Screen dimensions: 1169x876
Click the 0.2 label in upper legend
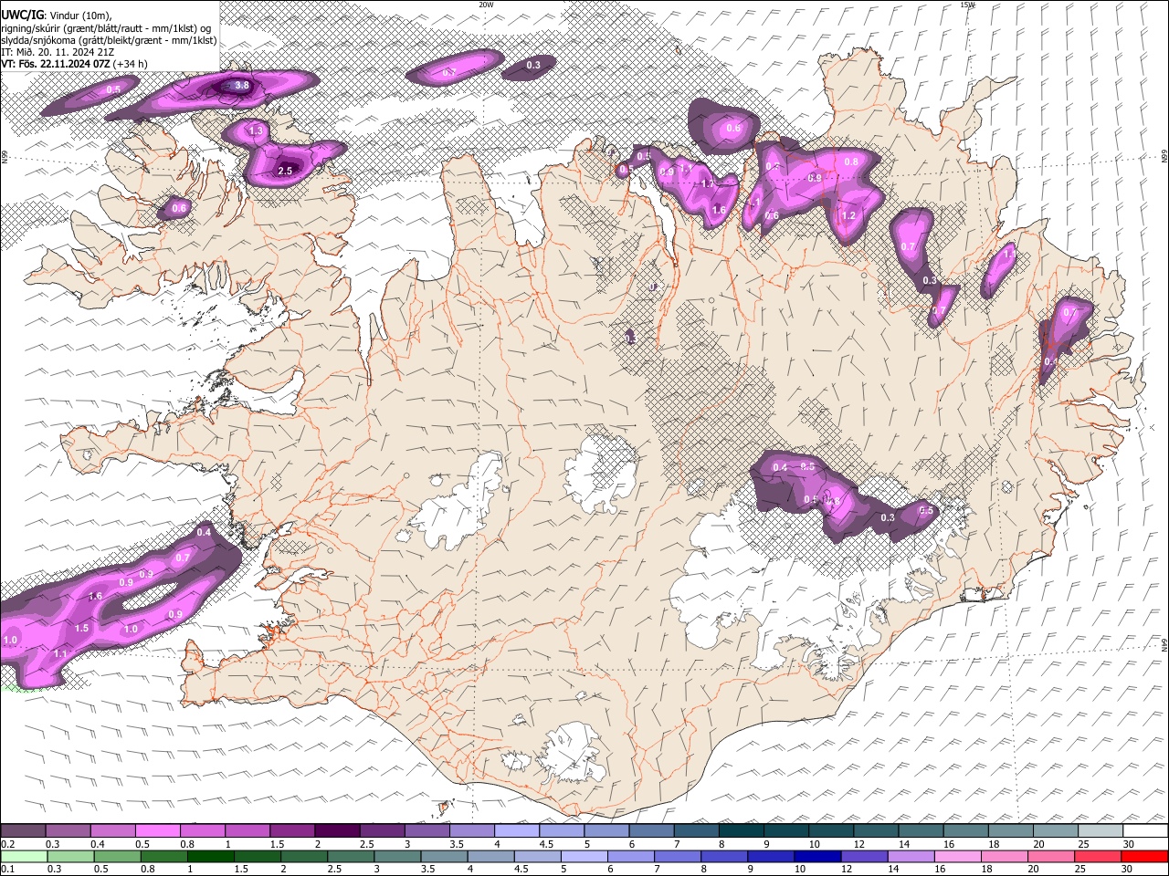7,844
